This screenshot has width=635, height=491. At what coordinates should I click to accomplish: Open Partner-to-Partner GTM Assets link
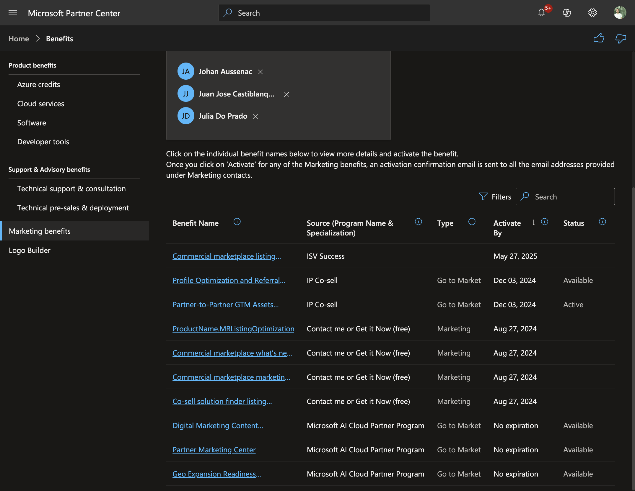[x=225, y=305]
